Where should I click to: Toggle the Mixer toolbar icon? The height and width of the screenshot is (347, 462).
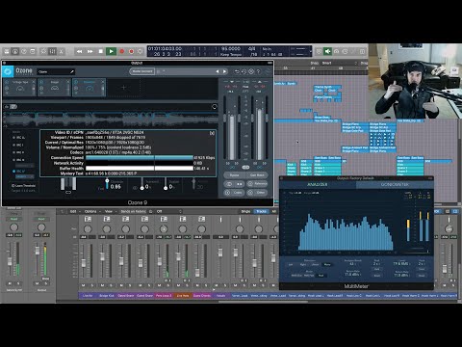tap(52, 51)
